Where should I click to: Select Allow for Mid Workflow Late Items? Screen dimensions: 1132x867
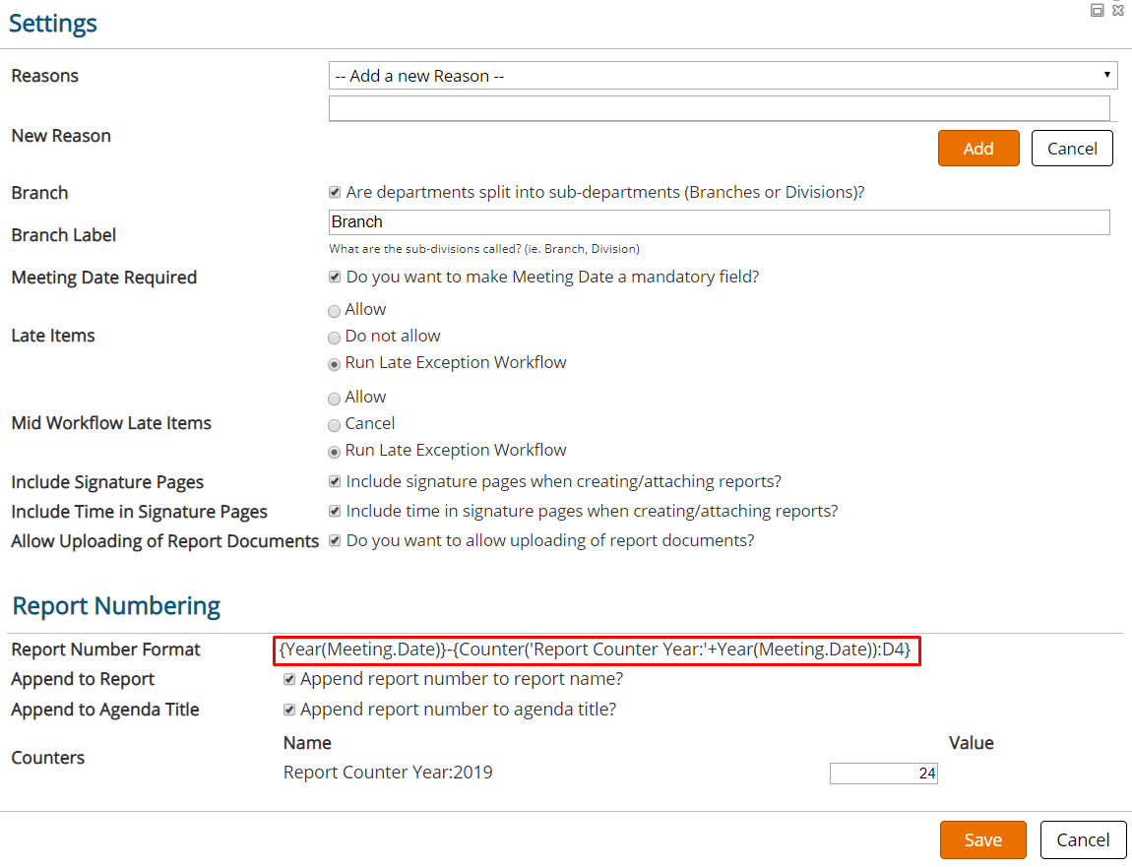[x=334, y=399]
